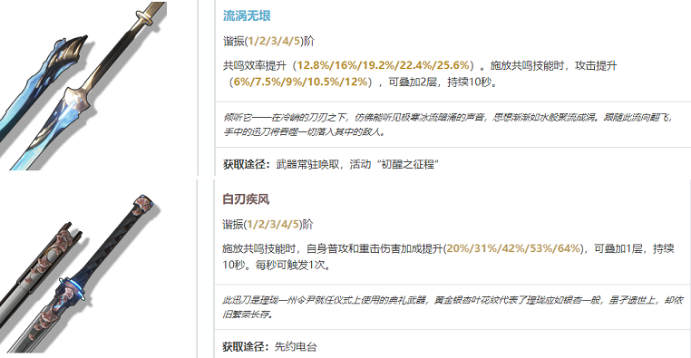Click 获取途径 text mentioning 武器常驻唤取
This screenshot has width=691, height=358.
tap(331, 164)
